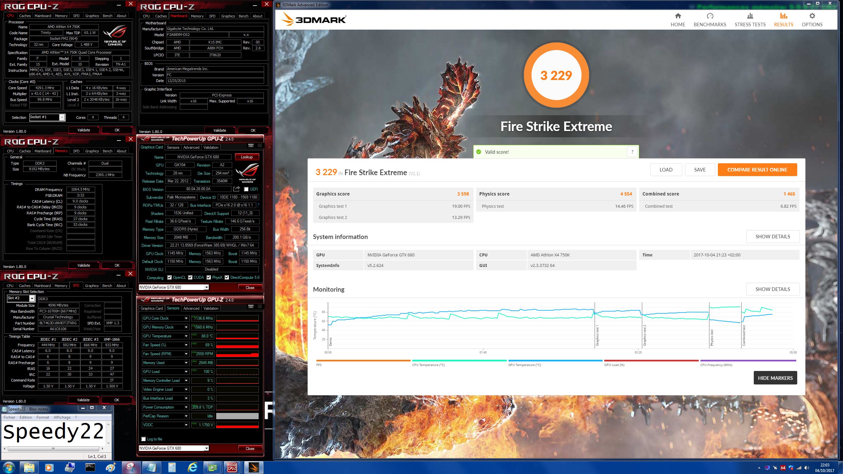Toggle FPS legend color bar in chart
Image resolution: width=843 pixels, height=474 pixels.
363,360
